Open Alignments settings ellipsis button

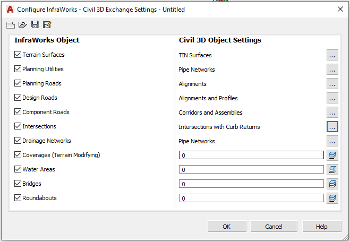pos(332,83)
